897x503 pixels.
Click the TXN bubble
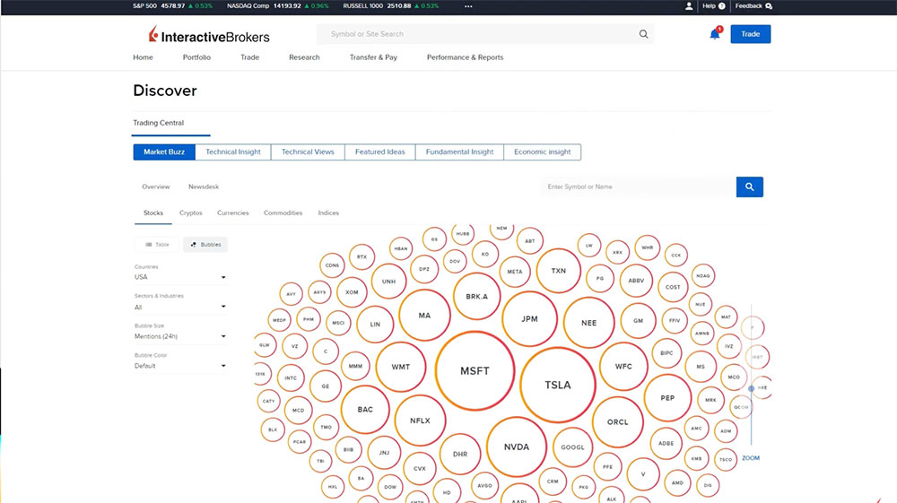pos(558,271)
